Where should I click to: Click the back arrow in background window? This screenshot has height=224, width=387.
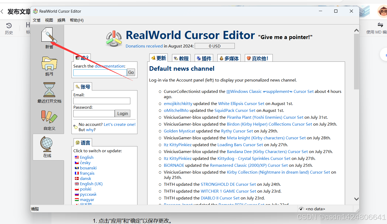point(2,11)
